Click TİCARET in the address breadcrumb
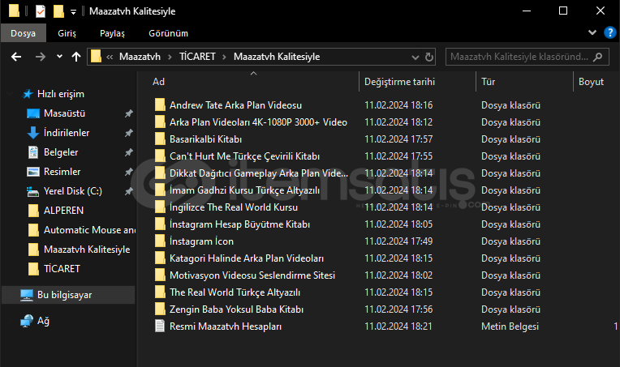 click(x=197, y=57)
